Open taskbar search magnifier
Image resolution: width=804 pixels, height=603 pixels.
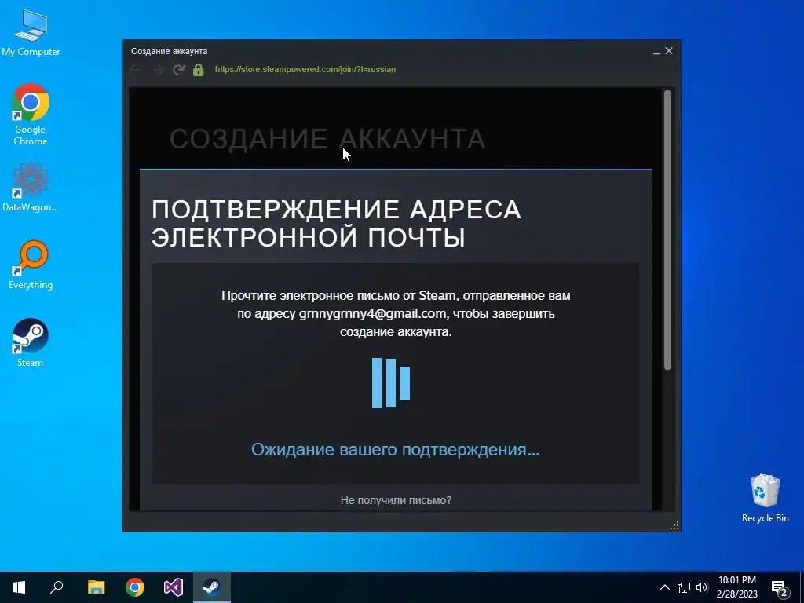click(57, 587)
